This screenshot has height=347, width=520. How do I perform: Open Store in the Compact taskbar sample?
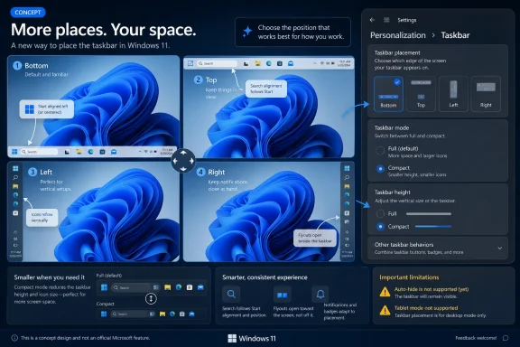tap(182, 314)
